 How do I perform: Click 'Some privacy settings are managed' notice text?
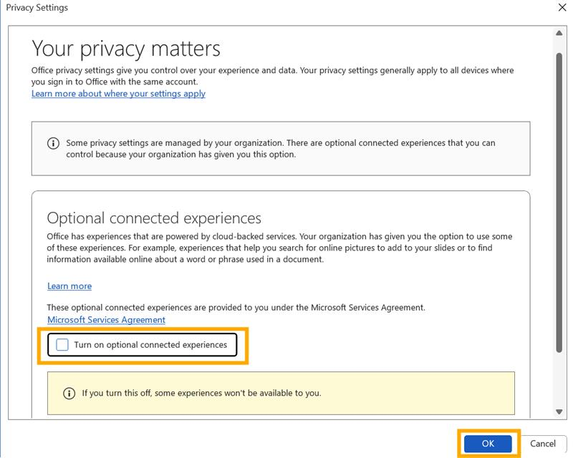point(280,149)
